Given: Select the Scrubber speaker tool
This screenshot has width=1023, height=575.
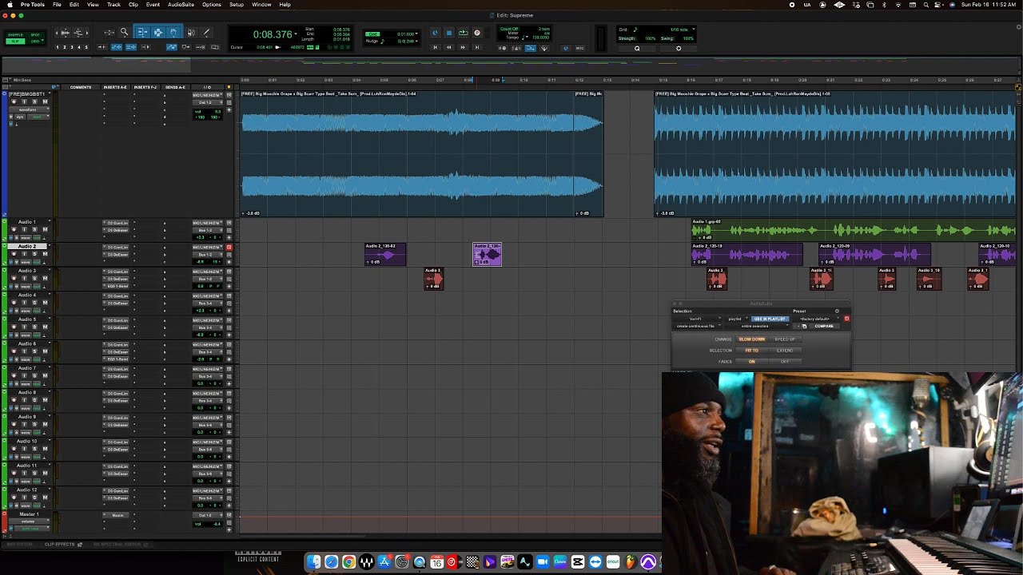Looking at the screenshot, I should click(191, 33).
